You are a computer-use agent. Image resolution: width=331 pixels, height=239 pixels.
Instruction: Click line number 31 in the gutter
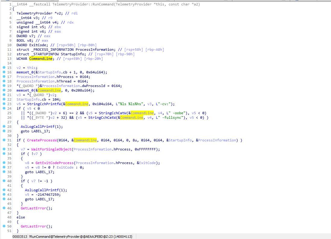(9, 140)
